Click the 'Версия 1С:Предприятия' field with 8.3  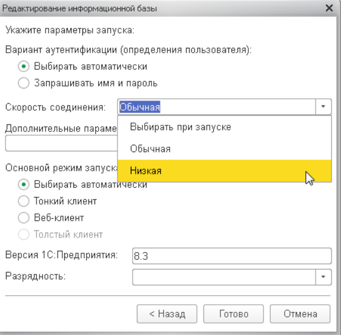232,256
